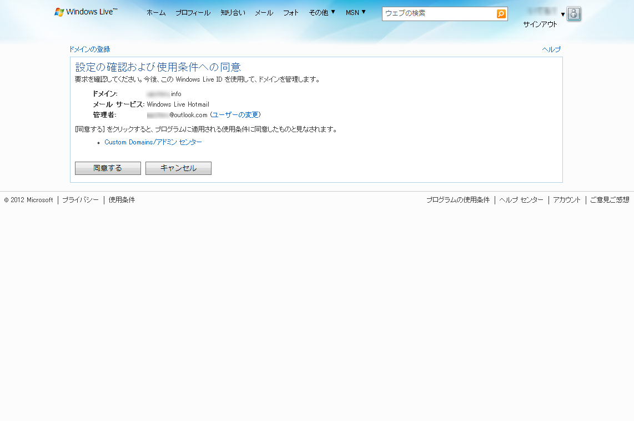Open the ご意見ご感想 footer link

tap(610, 200)
